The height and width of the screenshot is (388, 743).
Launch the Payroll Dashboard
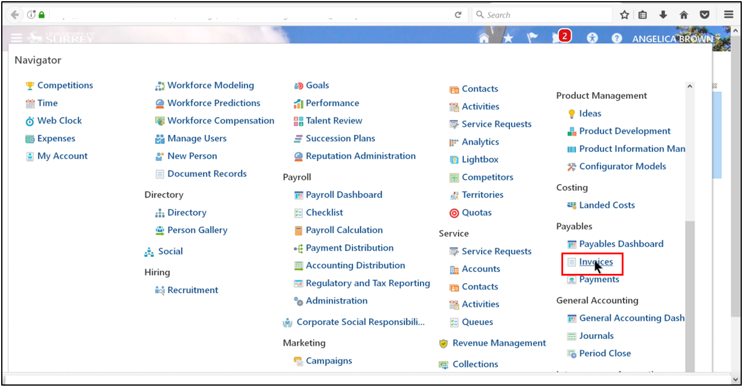click(344, 194)
